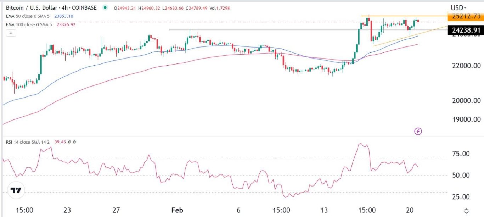Collapse the indicator legend arrow

coord(11,33)
